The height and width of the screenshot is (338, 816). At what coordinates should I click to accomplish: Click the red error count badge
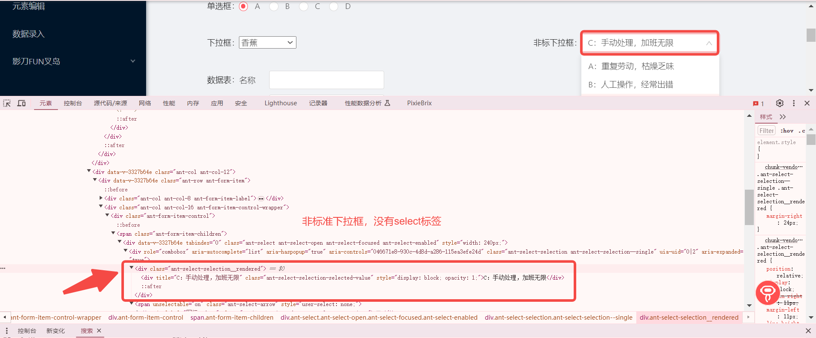pyautogui.click(x=759, y=104)
